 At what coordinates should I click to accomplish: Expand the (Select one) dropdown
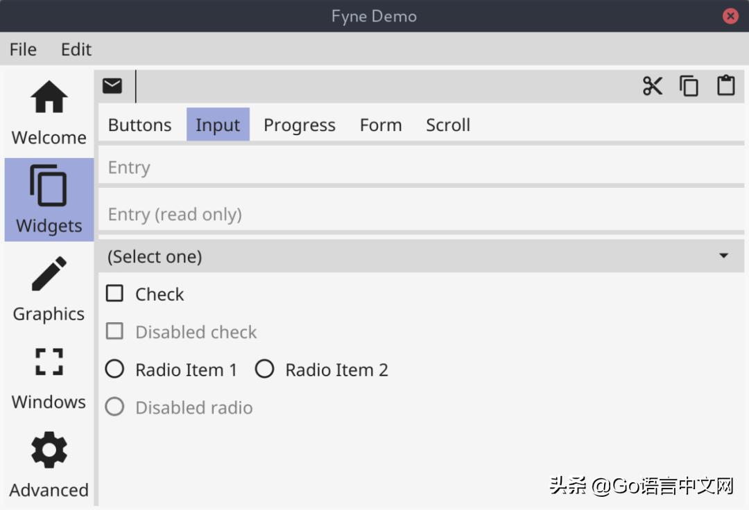(x=421, y=256)
